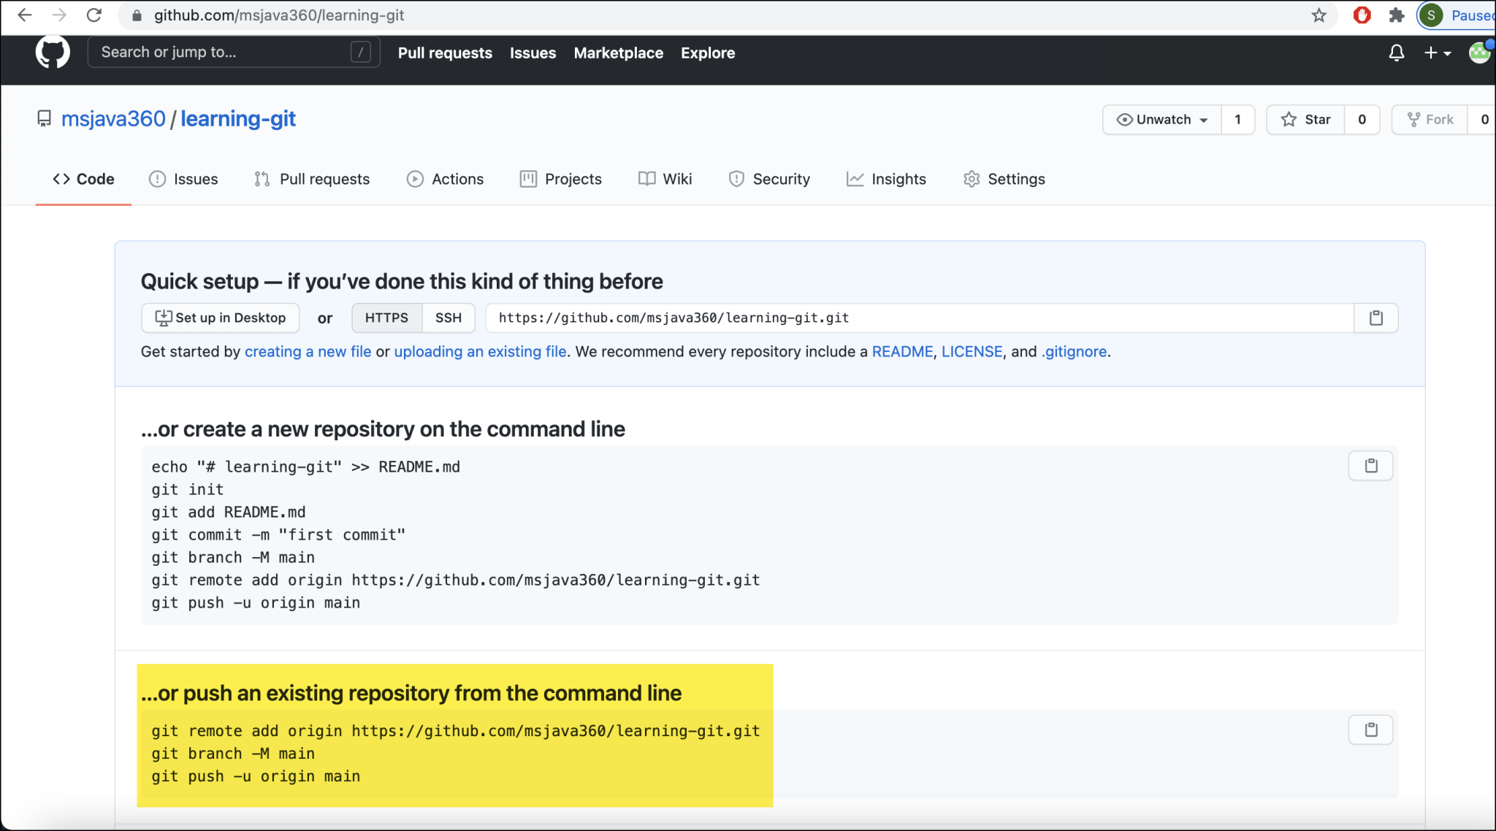Open the repository Issues tab
Screen dimensions: 1496x831
click(183, 179)
